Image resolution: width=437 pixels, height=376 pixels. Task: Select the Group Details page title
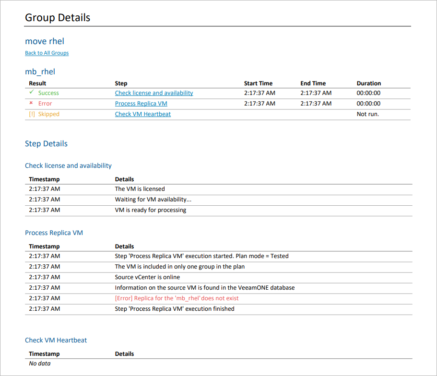point(57,17)
